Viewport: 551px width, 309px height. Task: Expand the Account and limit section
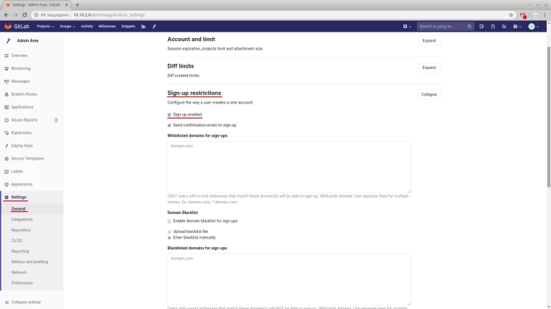pyautogui.click(x=429, y=41)
